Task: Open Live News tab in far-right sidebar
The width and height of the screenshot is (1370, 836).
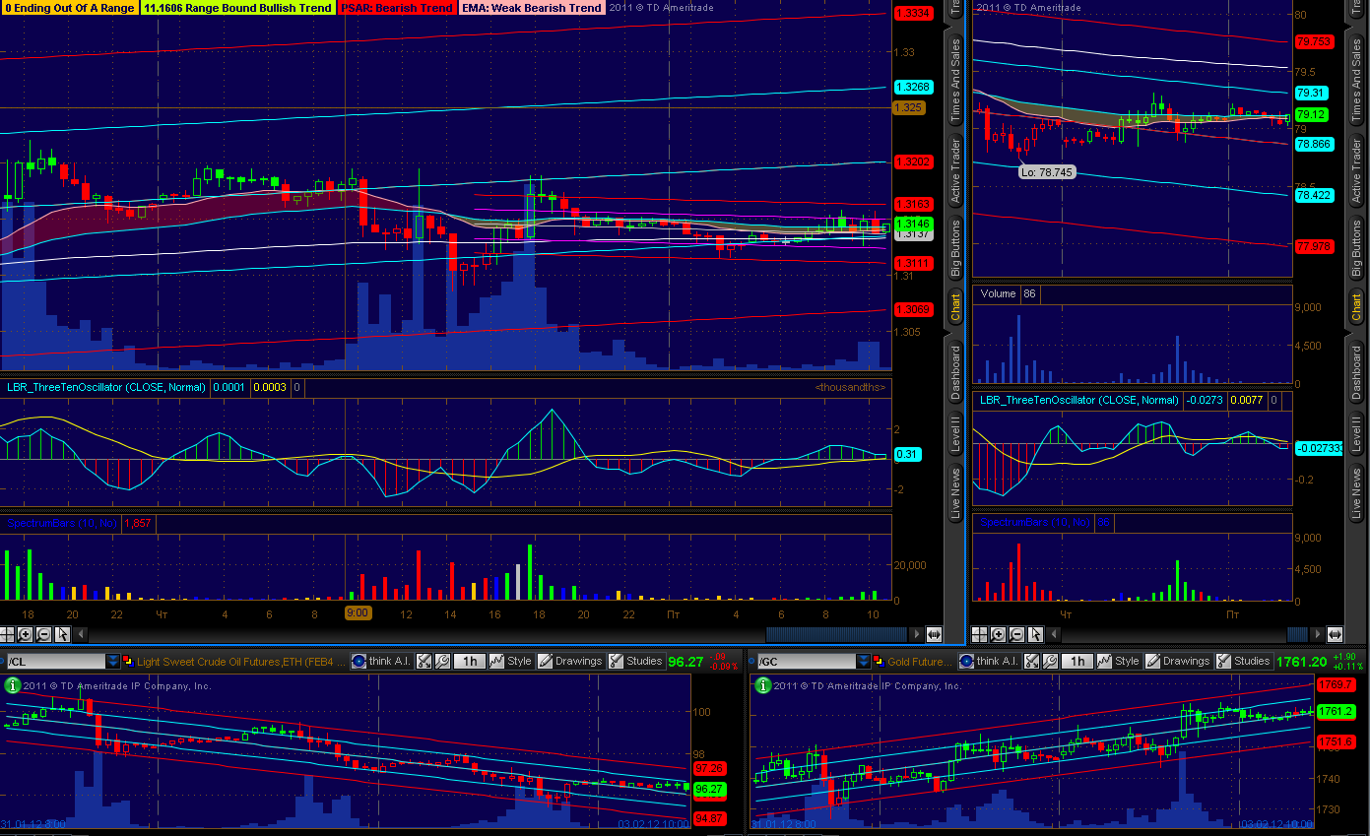Action: pos(1356,493)
